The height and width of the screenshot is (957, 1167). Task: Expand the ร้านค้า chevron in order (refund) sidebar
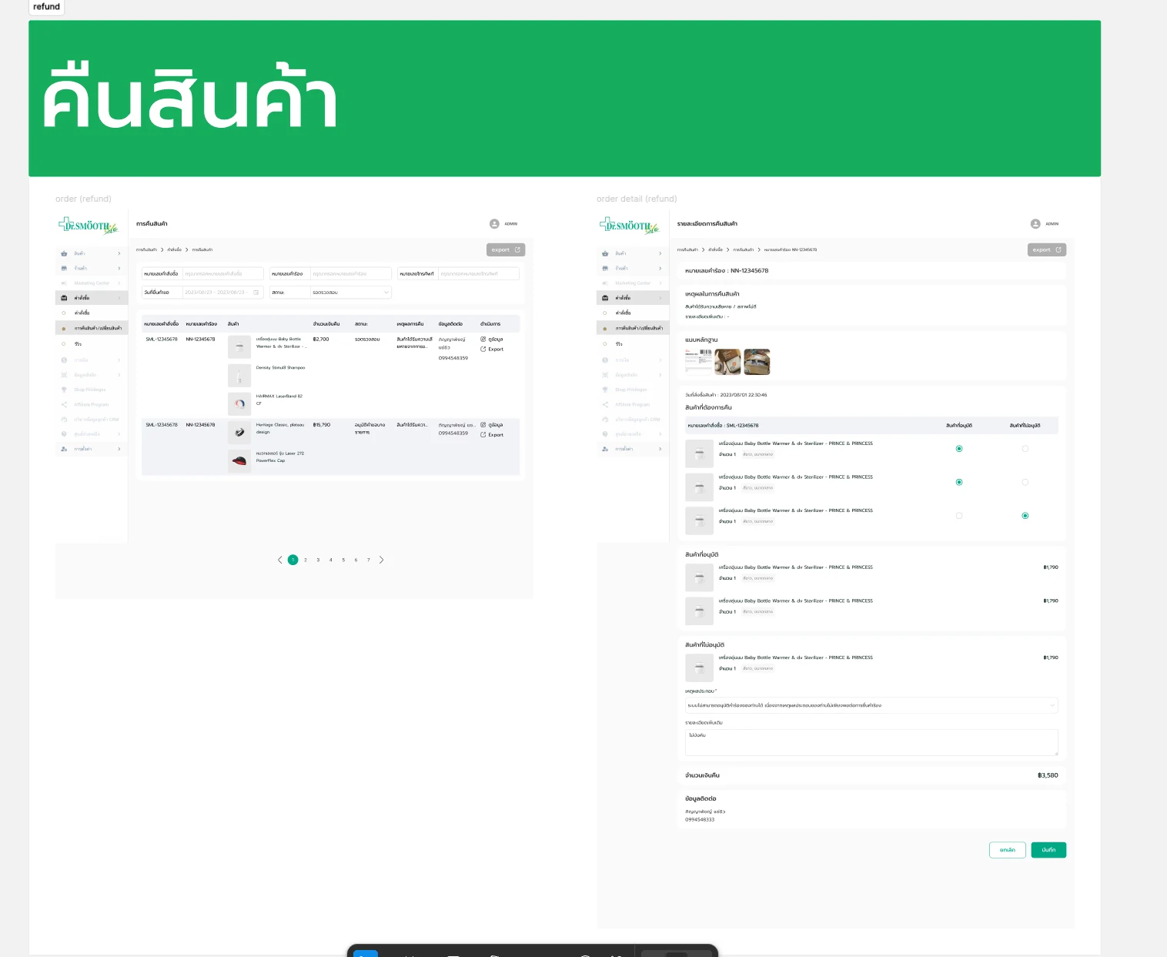(x=119, y=268)
